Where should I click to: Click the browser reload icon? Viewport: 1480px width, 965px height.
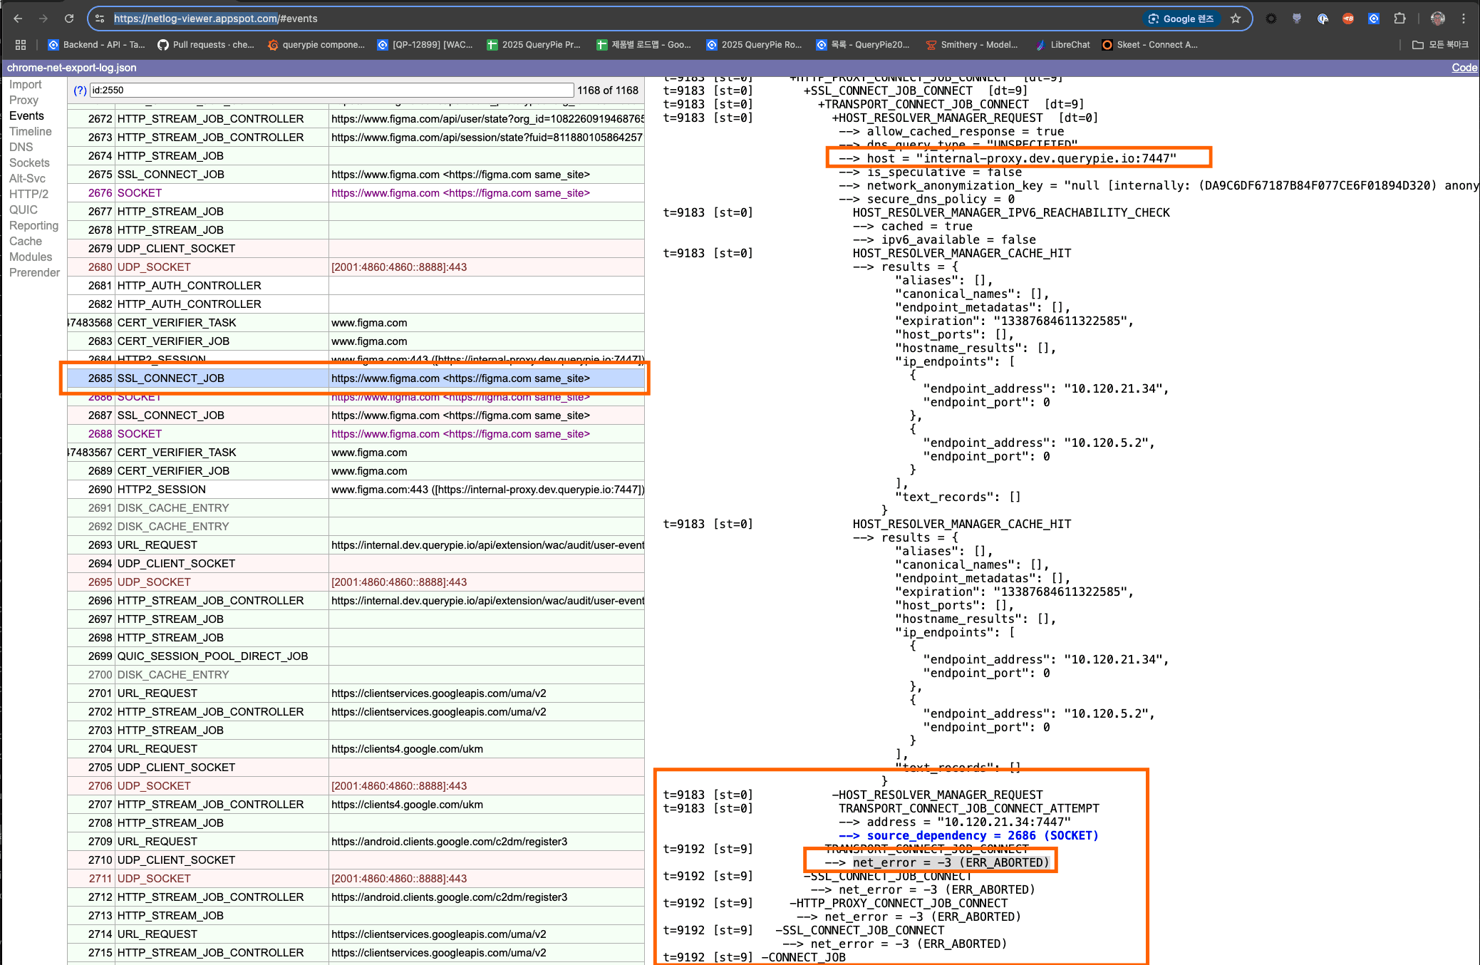(69, 19)
